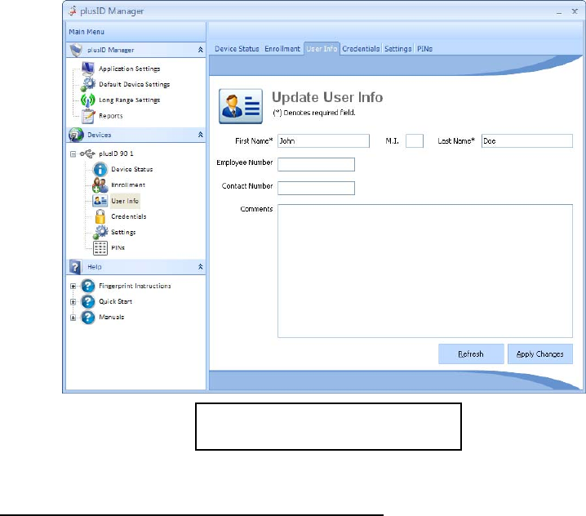Collapse the plusID 90 1 device tree node

point(73,153)
